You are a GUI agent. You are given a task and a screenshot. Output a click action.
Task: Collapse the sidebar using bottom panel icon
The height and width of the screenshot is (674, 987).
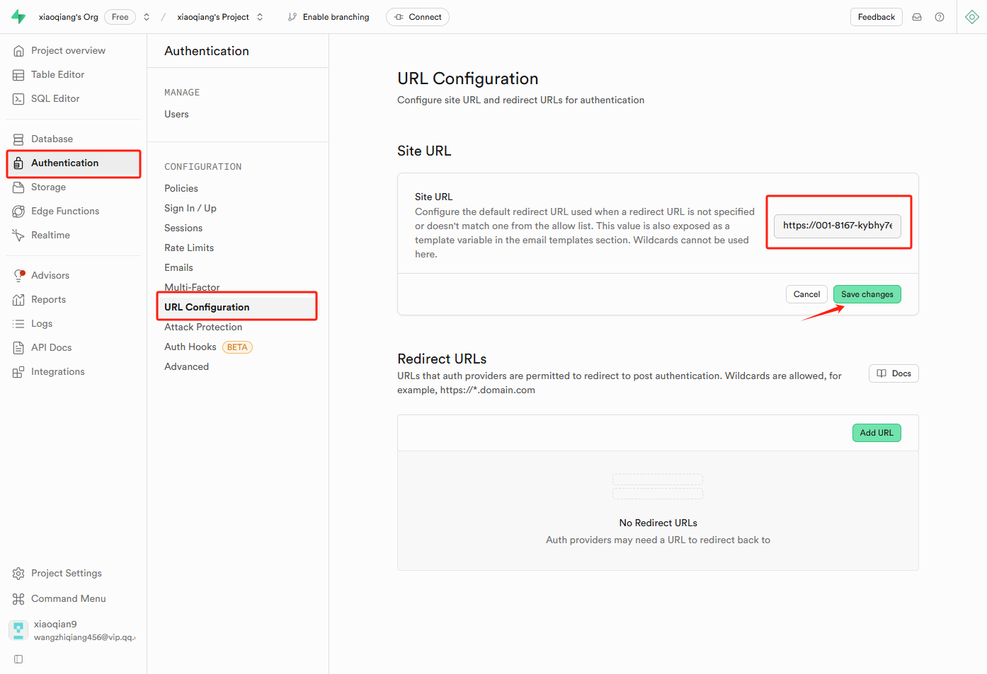pyautogui.click(x=18, y=659)
